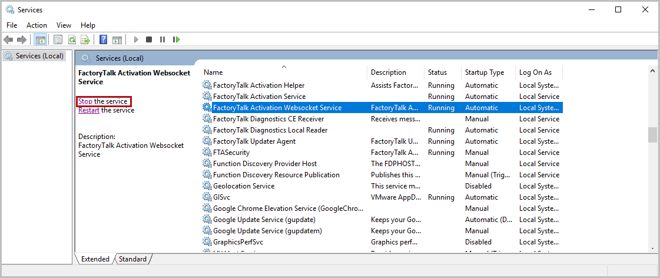Select the Geolocation Service name
660x278 pixels.
pos(244,186)
